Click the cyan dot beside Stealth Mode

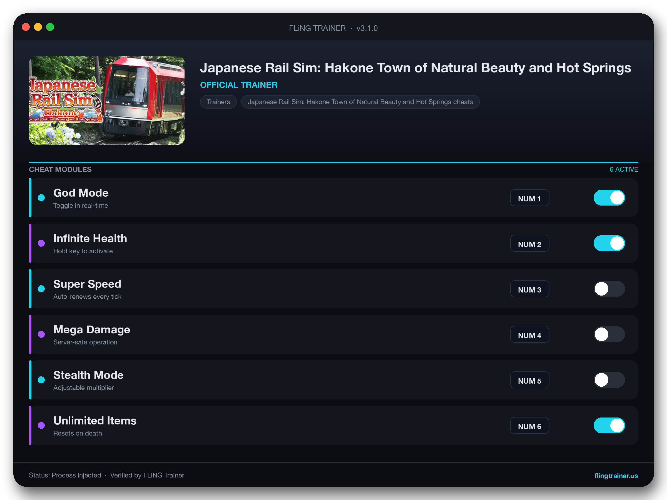[x=41, y=380]
